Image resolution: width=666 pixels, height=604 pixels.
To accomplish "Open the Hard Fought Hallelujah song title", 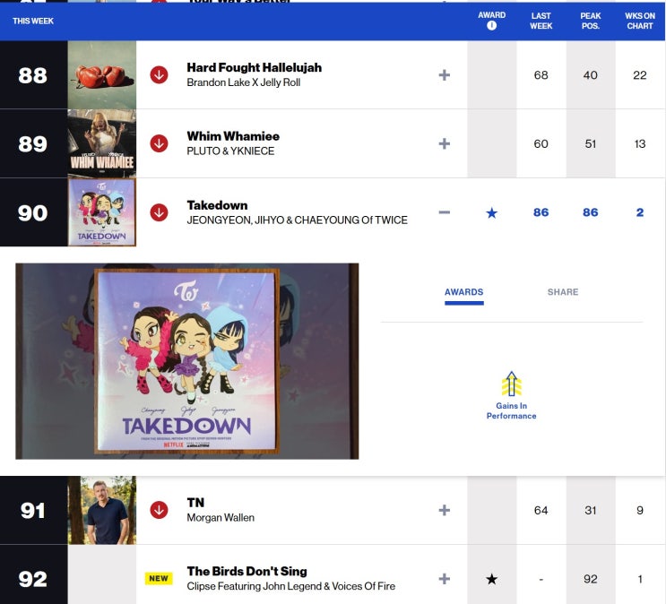I will pos(254,67).
